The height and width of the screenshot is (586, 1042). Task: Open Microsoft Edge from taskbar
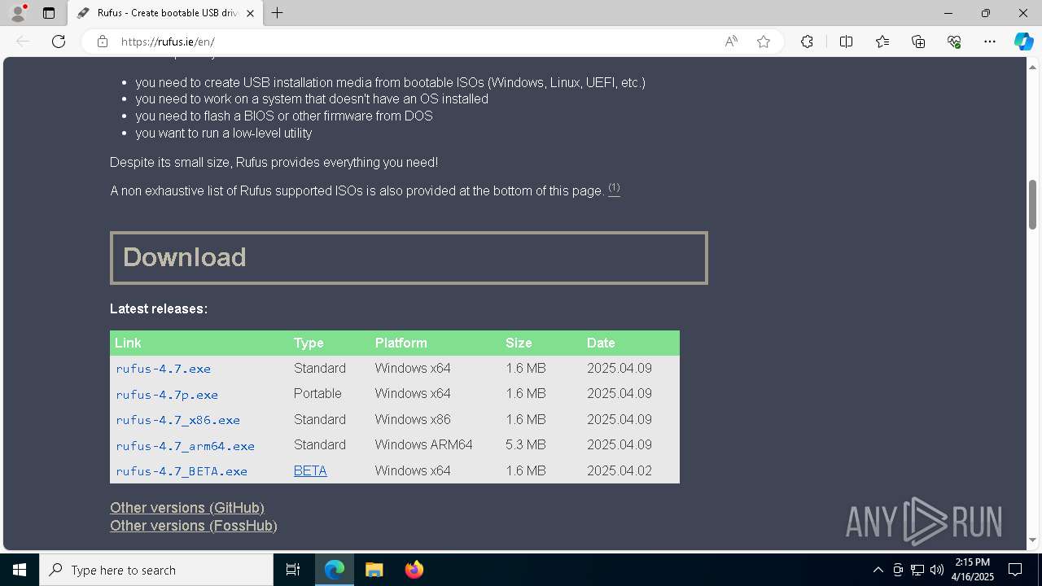(x=335, y=570)
